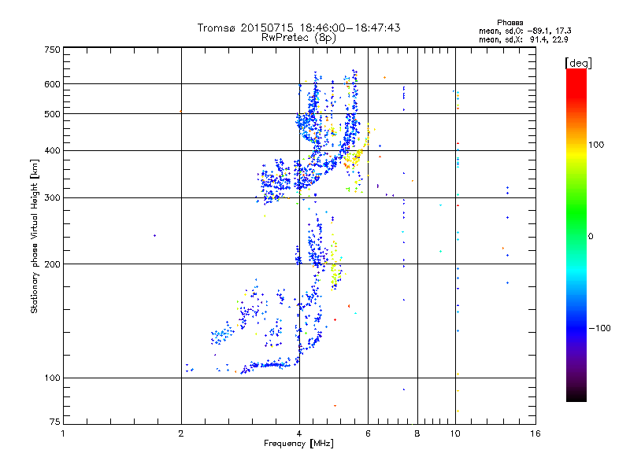Click the x-axis tick label "16"
The width and height of the screenshot is (630, 472).
(x=535, y=433)
